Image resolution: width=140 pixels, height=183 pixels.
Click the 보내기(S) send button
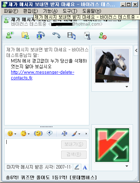point(74,144)
